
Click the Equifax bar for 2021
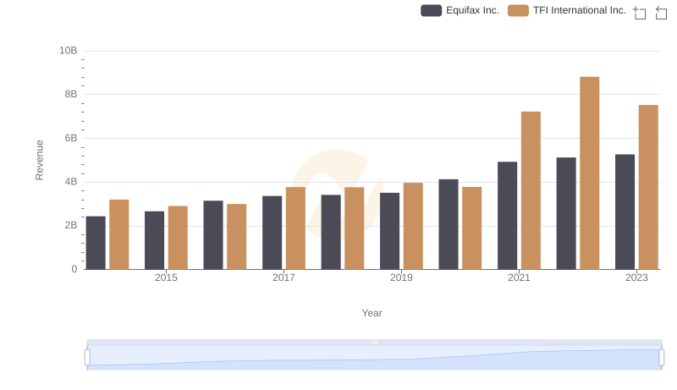tap(507, 215)
